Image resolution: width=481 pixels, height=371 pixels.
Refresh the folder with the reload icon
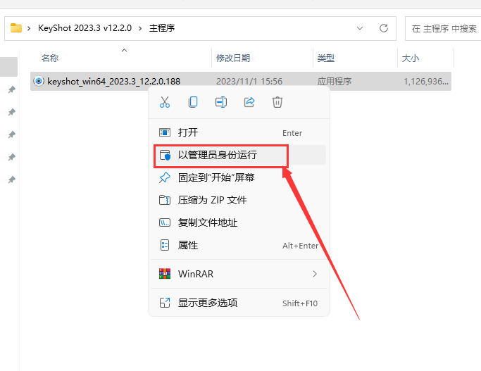[x=384, y=28]
